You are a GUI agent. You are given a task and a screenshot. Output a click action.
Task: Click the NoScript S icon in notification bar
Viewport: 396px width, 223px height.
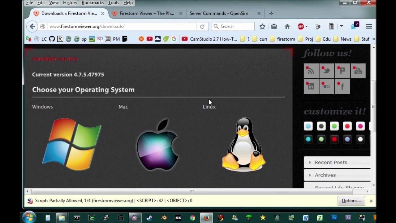point(30,201)
